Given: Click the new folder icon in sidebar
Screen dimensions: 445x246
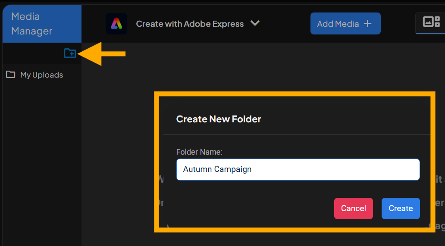Looking at the screenshot, I should (x=70, y=53).
